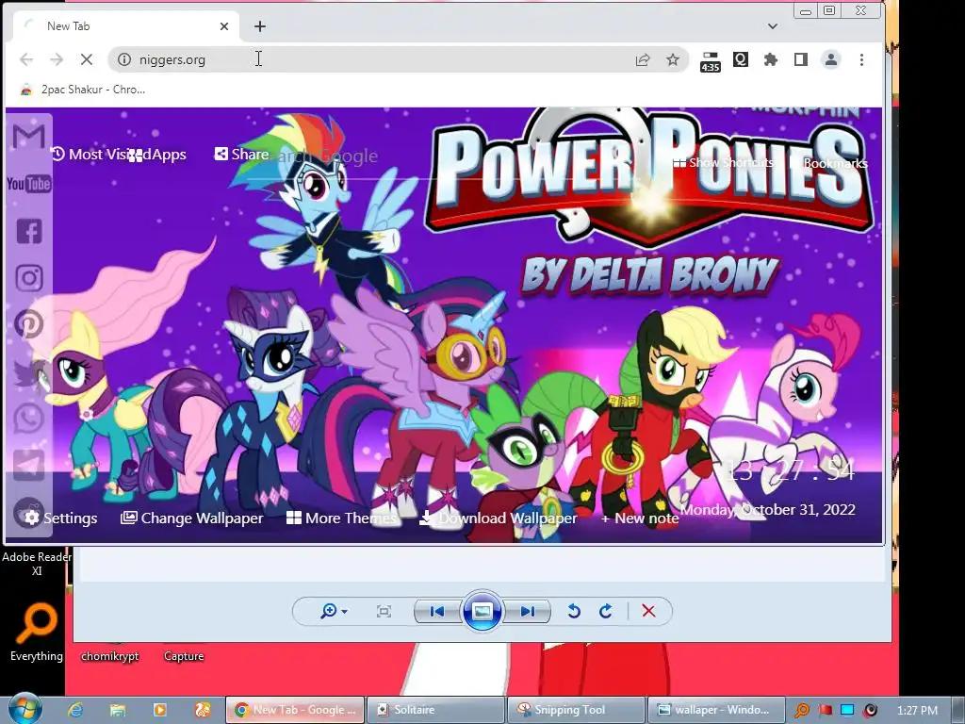Open Bookmarks on the new tab page
The image size is (965, 724).
pos(829,163)
